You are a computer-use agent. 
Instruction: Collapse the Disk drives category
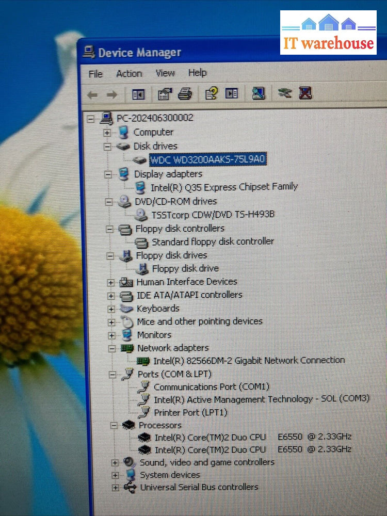point(107,147)
